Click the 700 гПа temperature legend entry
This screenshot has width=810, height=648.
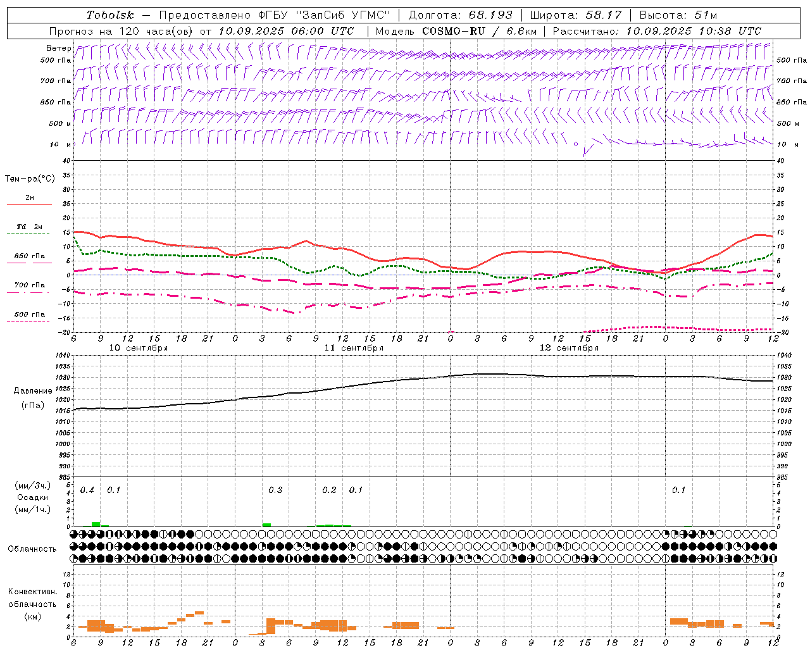[x=30, y=285]
